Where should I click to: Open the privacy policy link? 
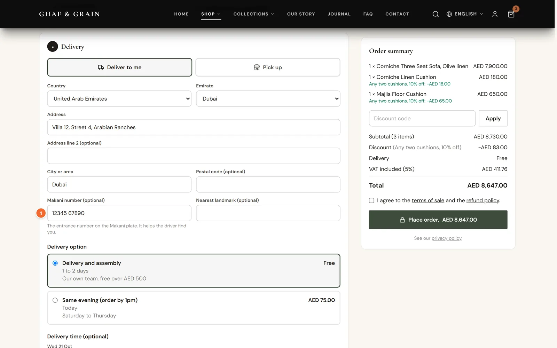tap(447, 238)
